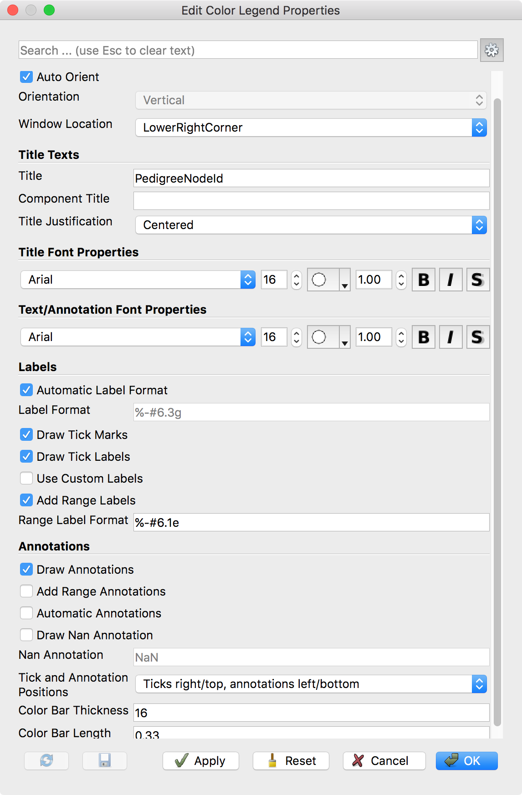Toggle bold for Text/Annotation font

pyautogui.click(x=424, y=337)
